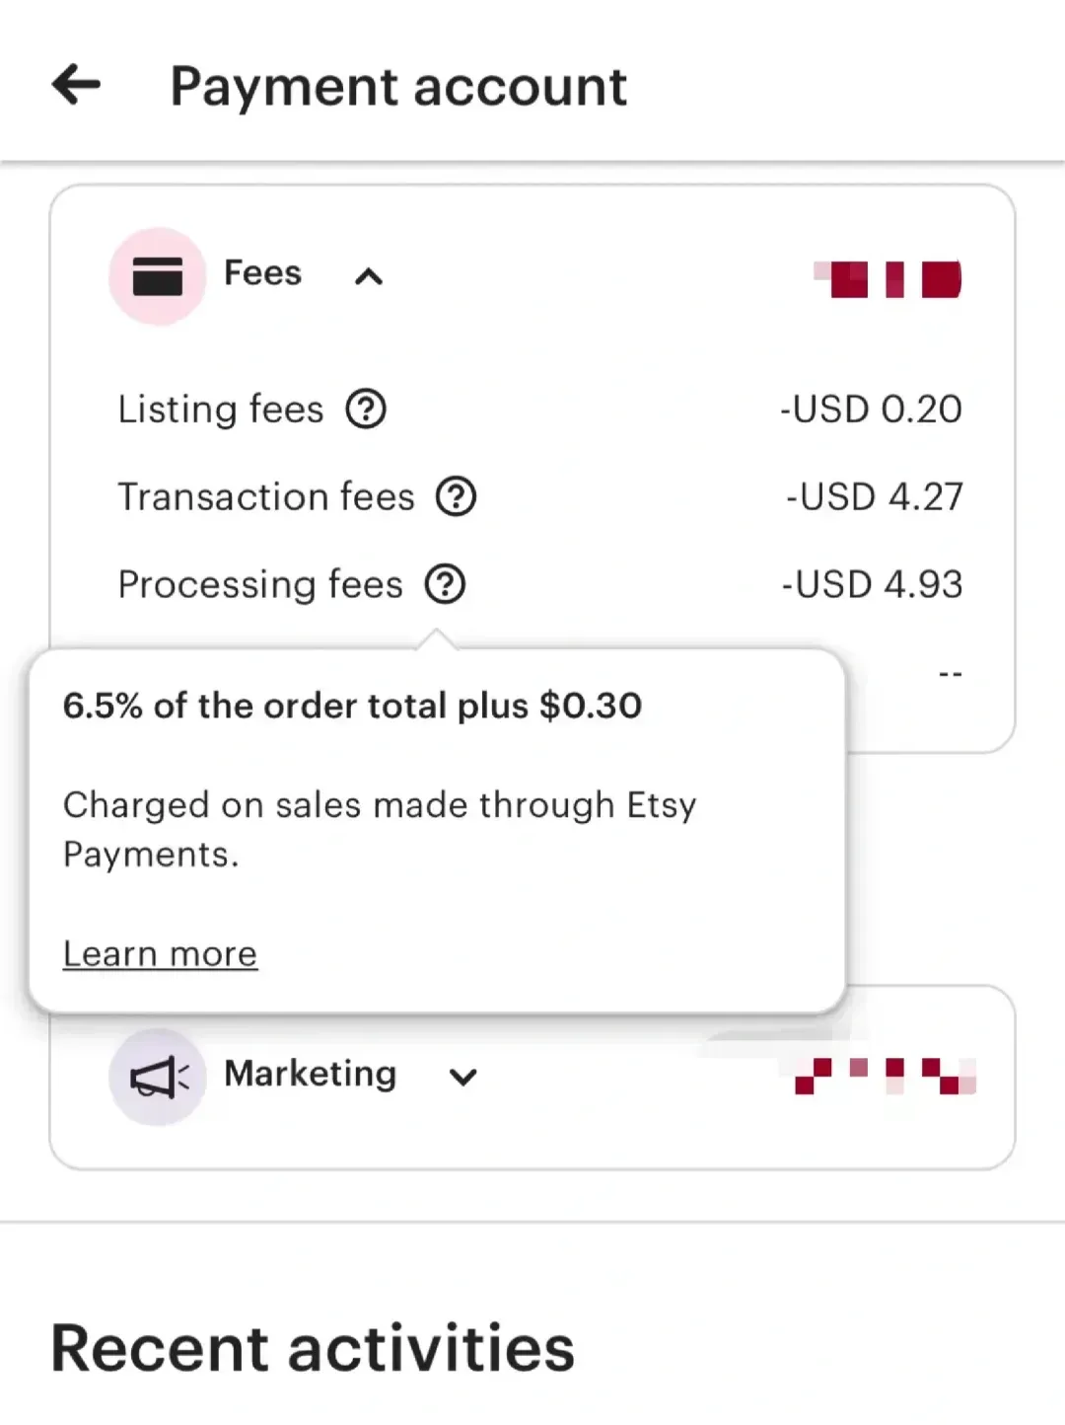Viewport: 1065px width, 1425px height.
Task: Tap the Marketing section label
Action: click(x=311, y=1074)
